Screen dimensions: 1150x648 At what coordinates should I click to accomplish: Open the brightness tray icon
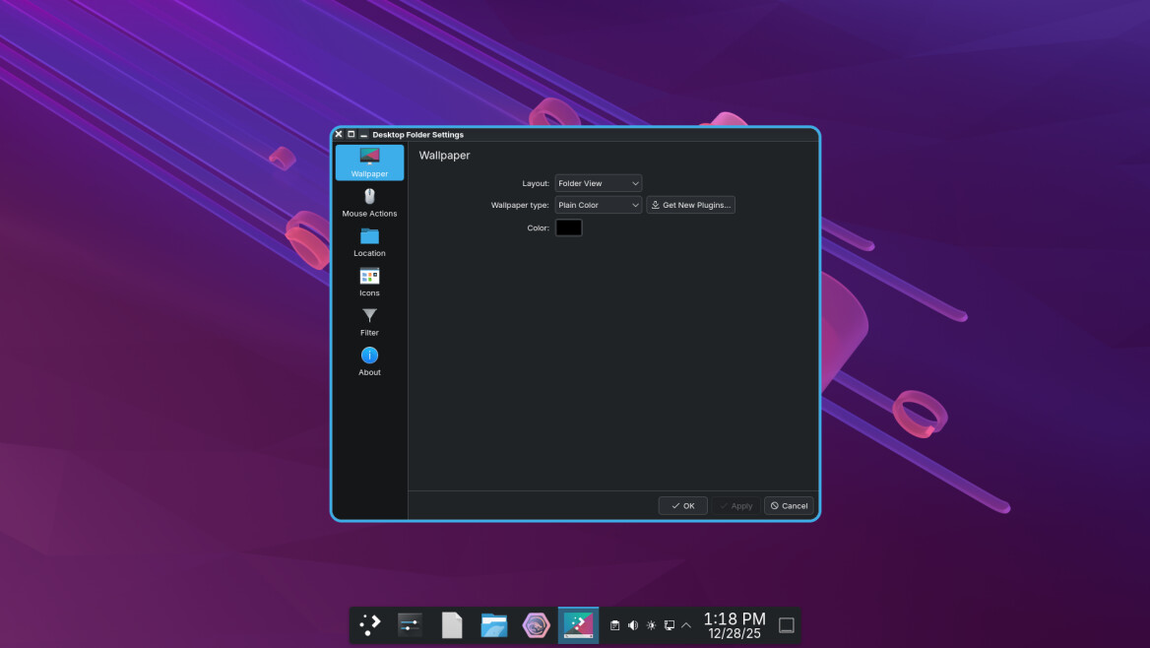click(651, 625)
